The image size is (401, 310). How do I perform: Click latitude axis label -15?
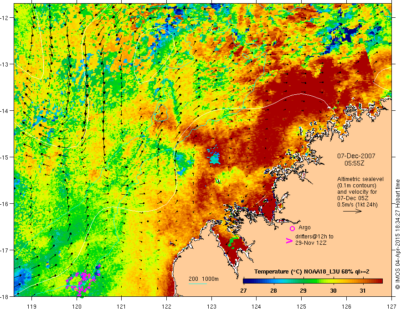[5, 157]
